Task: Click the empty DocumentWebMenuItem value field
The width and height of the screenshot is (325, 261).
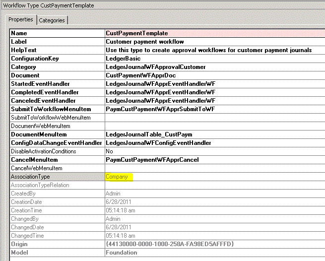Action: pos(213,126)
